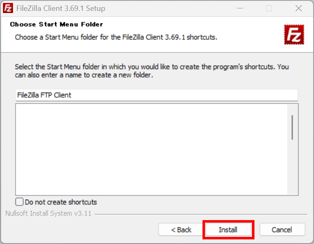The width and height of the screenshot is (314, 244).
Task: Abort the setup with the Cancel button
Action: 283,230
